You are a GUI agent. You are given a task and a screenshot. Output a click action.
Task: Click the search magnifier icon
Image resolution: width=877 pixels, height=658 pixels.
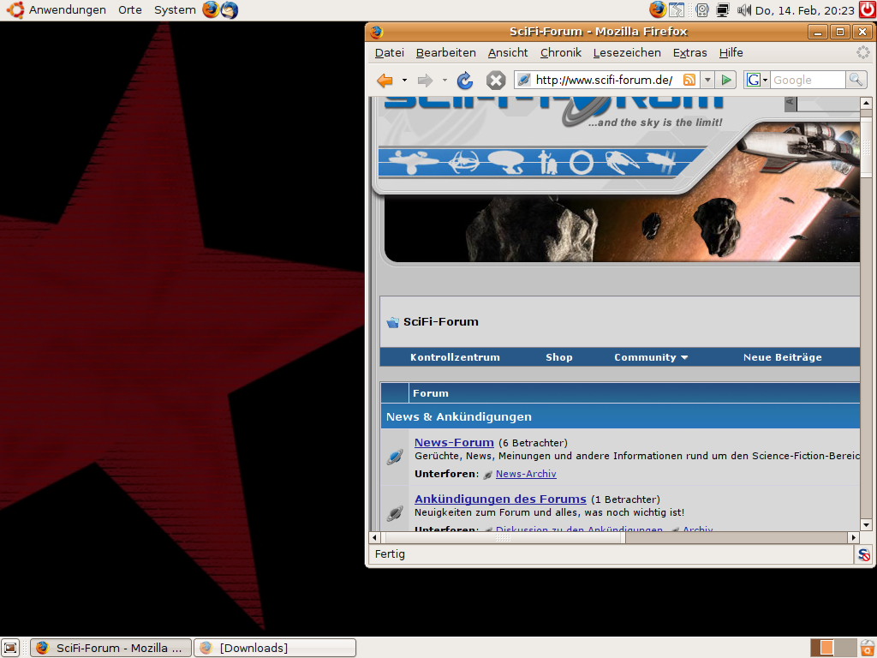pyautogui.click(x=856, y=80)
